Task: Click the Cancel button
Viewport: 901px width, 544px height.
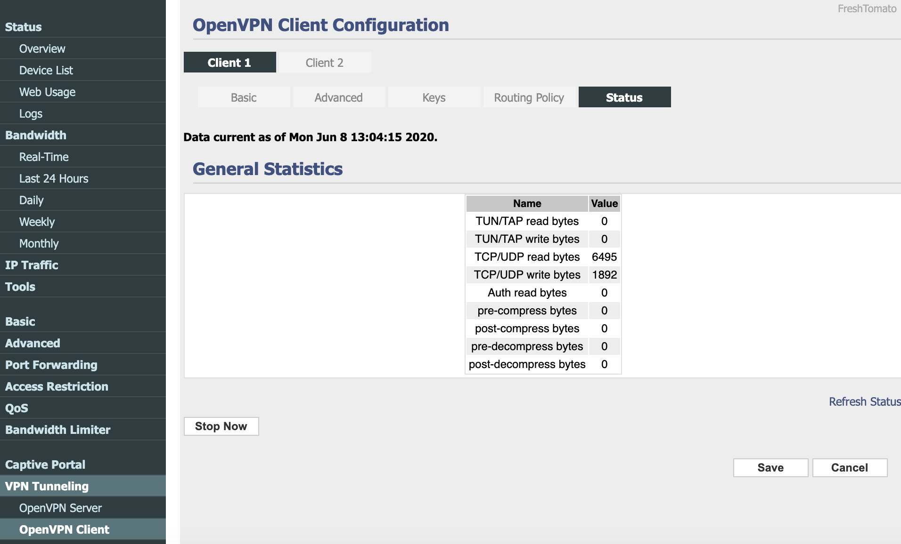Action: point(850,468)
